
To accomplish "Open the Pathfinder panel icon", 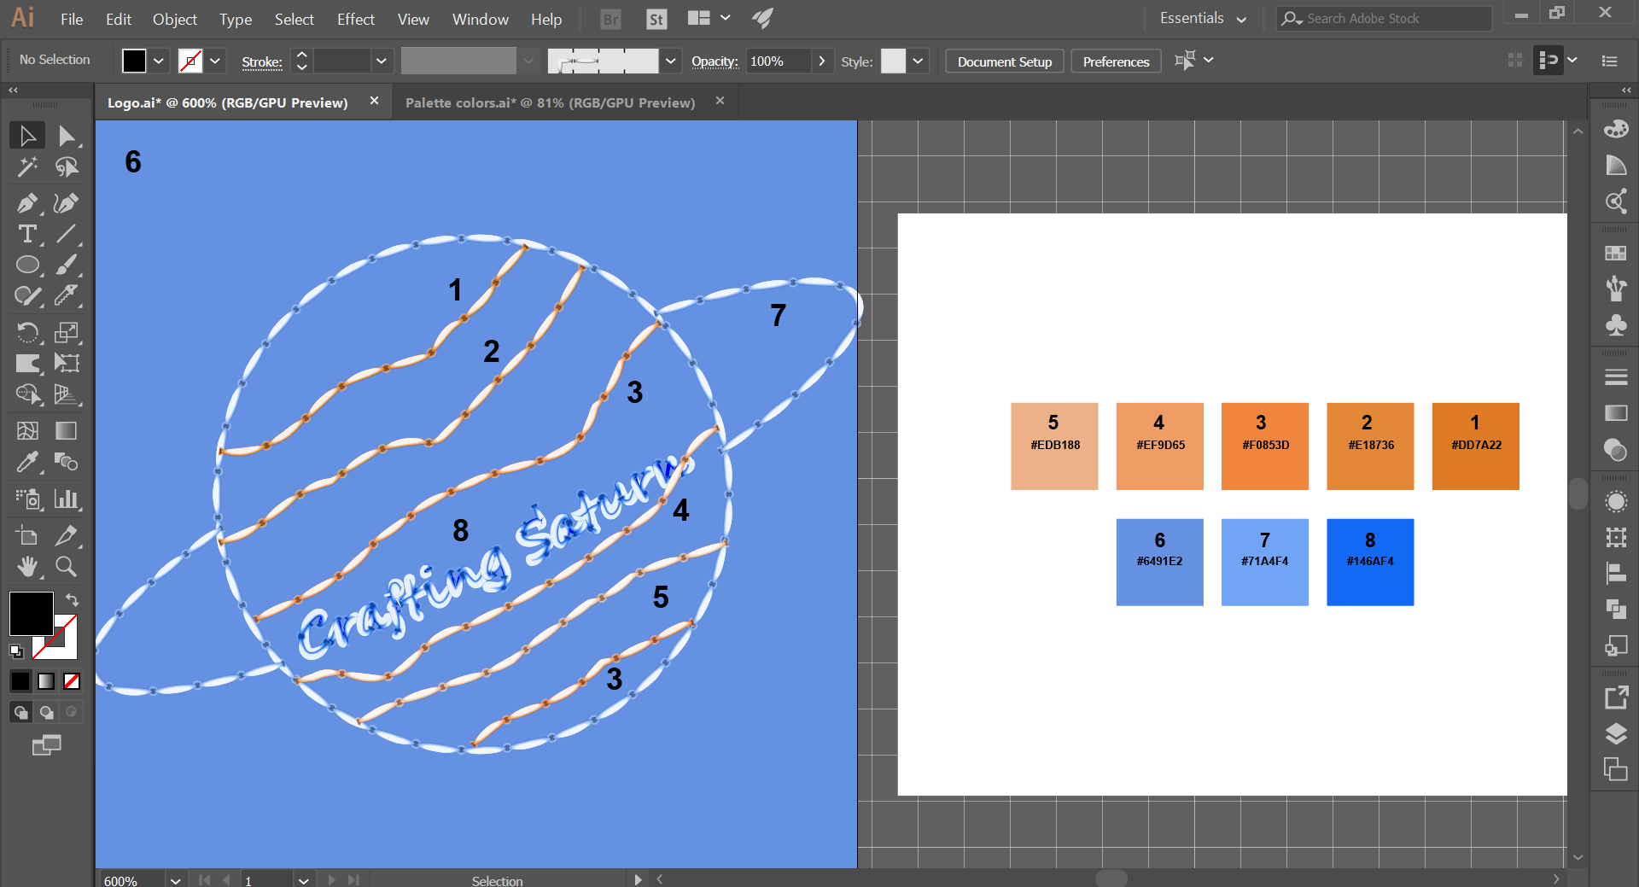I will click(x=1615, y=609).
